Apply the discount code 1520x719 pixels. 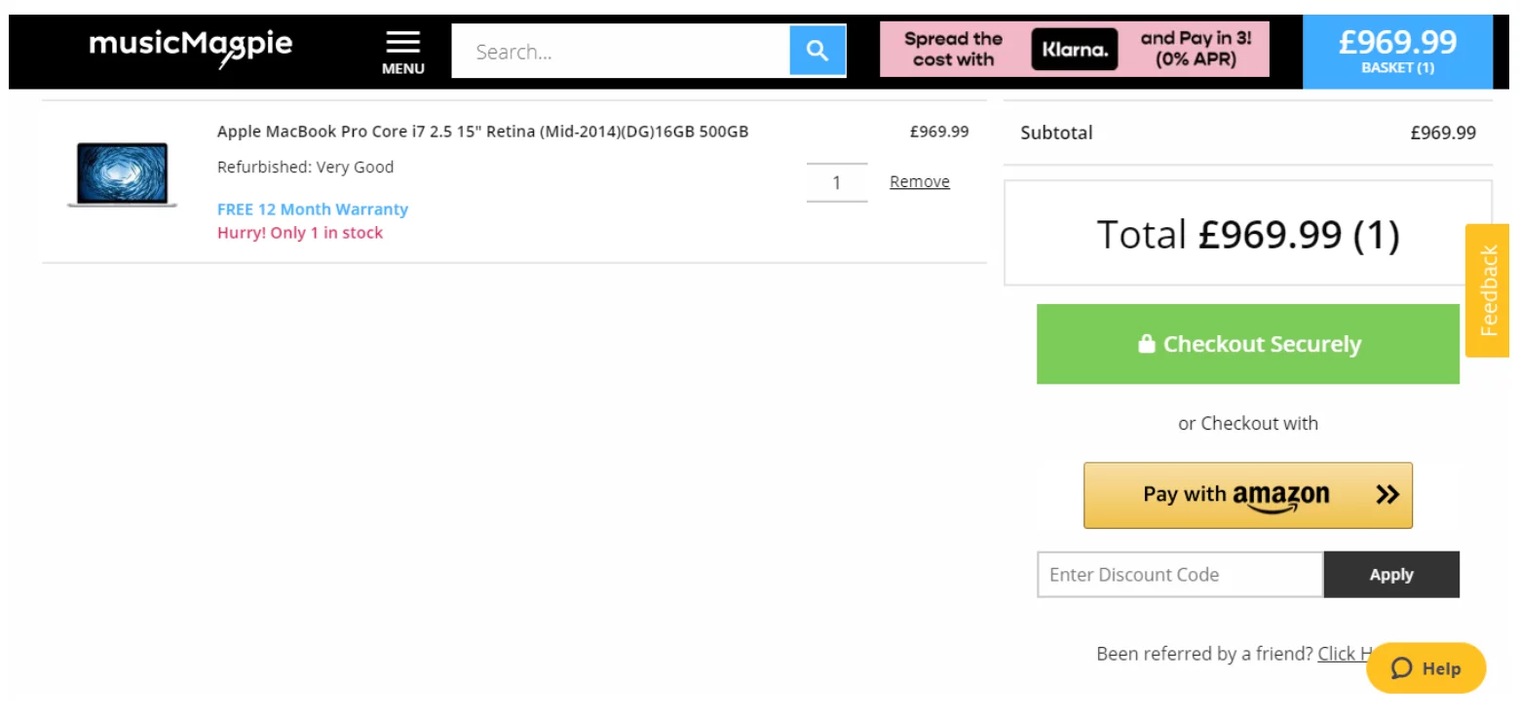pos(1391,575)
